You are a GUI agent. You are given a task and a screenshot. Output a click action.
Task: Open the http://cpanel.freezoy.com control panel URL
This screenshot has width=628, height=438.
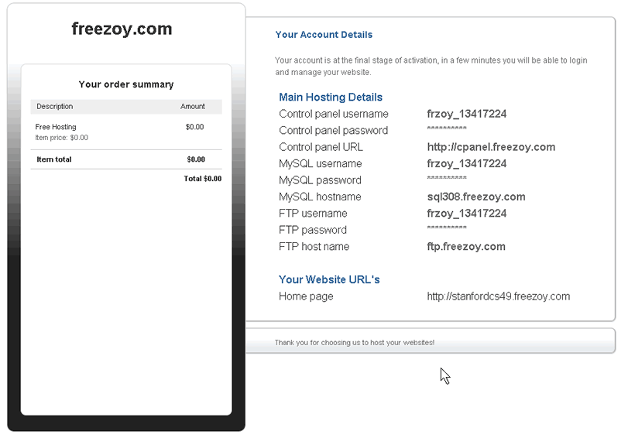point(491,147)
